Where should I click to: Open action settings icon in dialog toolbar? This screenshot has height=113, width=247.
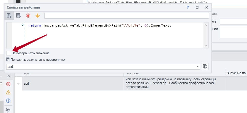pos(9,16)
